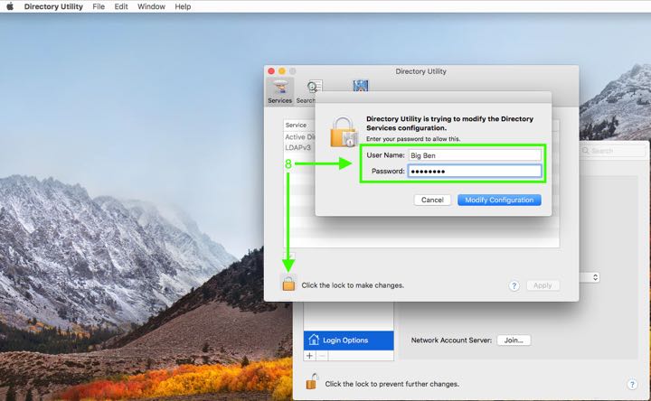Open the Edit menu

121,6
